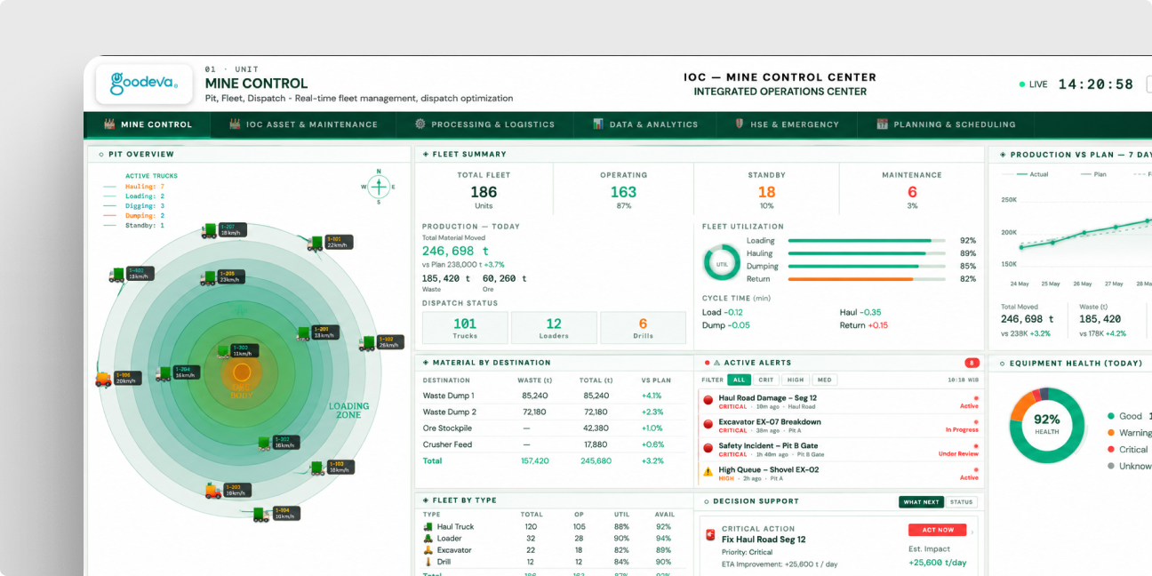1152x576 pixels.
Task: Select truck 1-205 on pit map
Action: pos(209,277)
